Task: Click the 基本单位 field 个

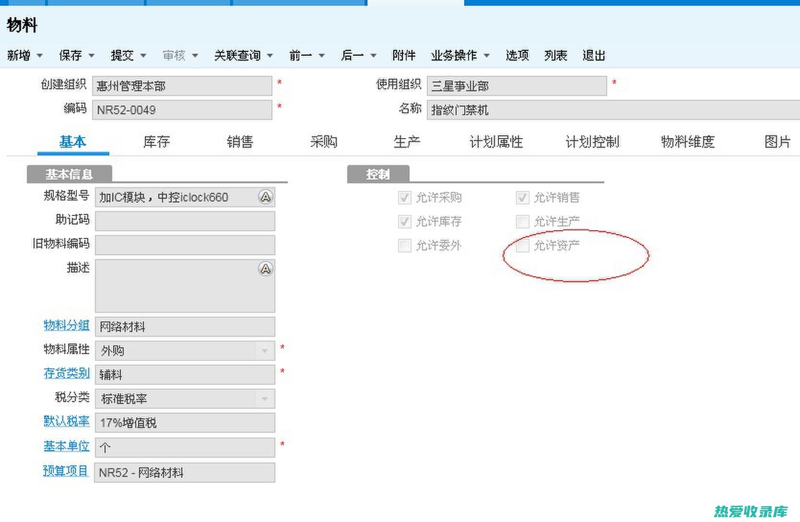Action: tap(185, 448)
